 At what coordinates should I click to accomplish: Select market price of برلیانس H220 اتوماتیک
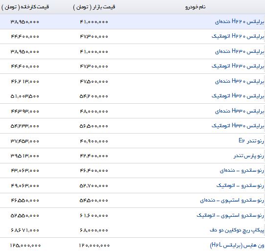click(x=94, y=37)
